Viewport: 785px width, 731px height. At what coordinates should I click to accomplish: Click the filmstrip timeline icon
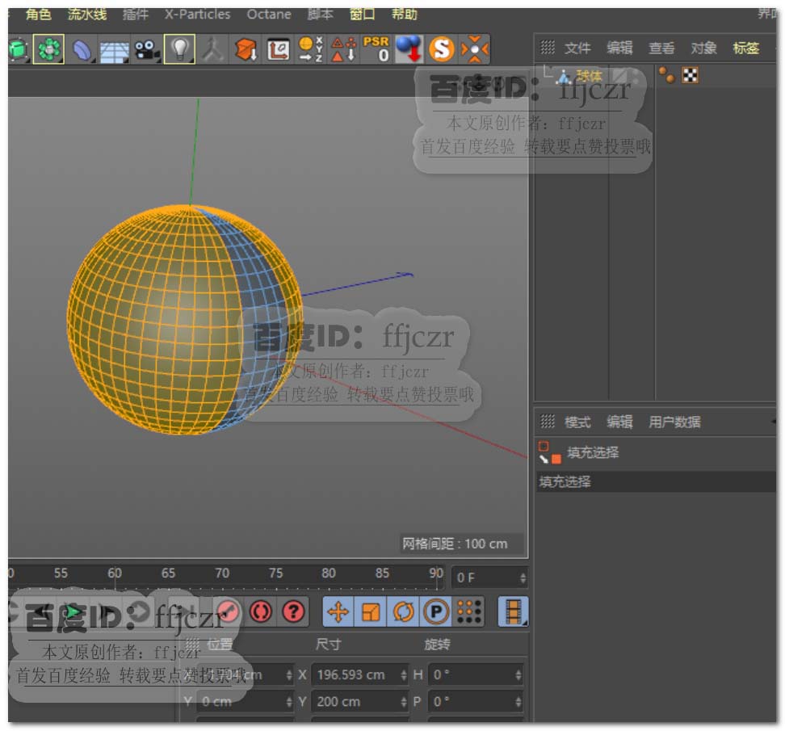tap(514, 611)
